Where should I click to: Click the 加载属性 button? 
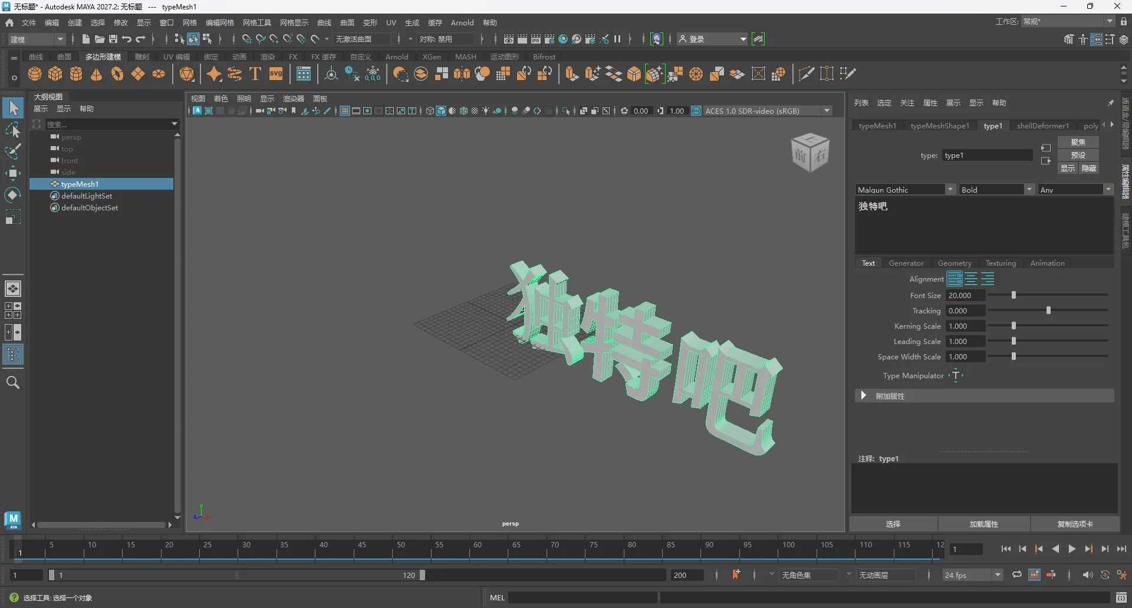click(x=984, y=524)
